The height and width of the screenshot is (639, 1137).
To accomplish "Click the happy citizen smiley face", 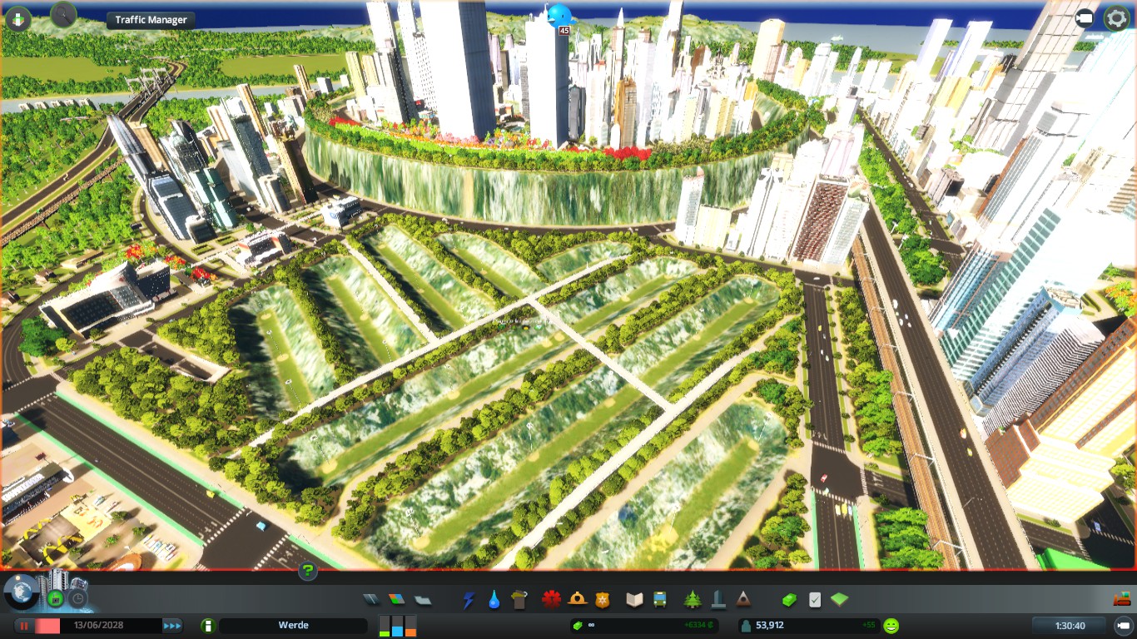I will coord(891,626).
